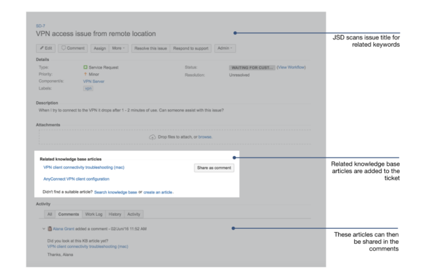Switch to the Activity tab
425x275 pixels.
[134, 214]
